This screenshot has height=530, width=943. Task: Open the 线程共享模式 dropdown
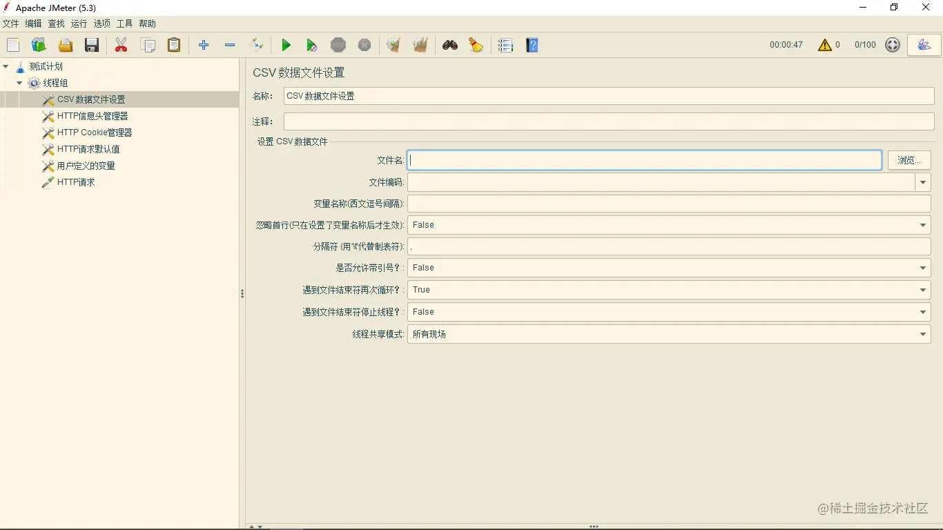(x=922, y=334)
